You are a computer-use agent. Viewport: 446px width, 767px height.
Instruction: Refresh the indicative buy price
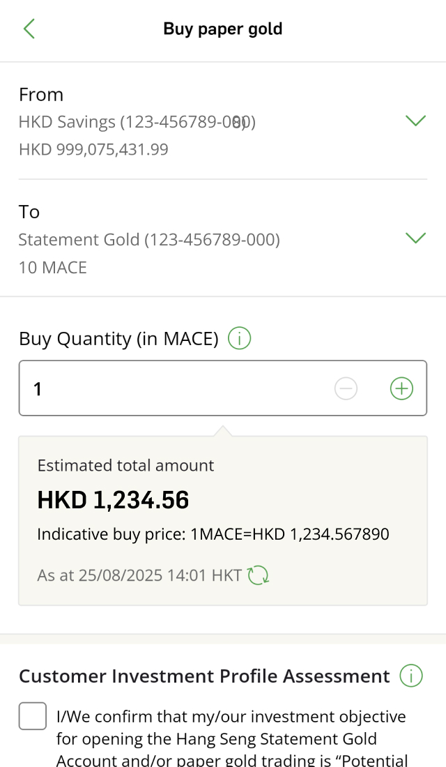[259, 576]
